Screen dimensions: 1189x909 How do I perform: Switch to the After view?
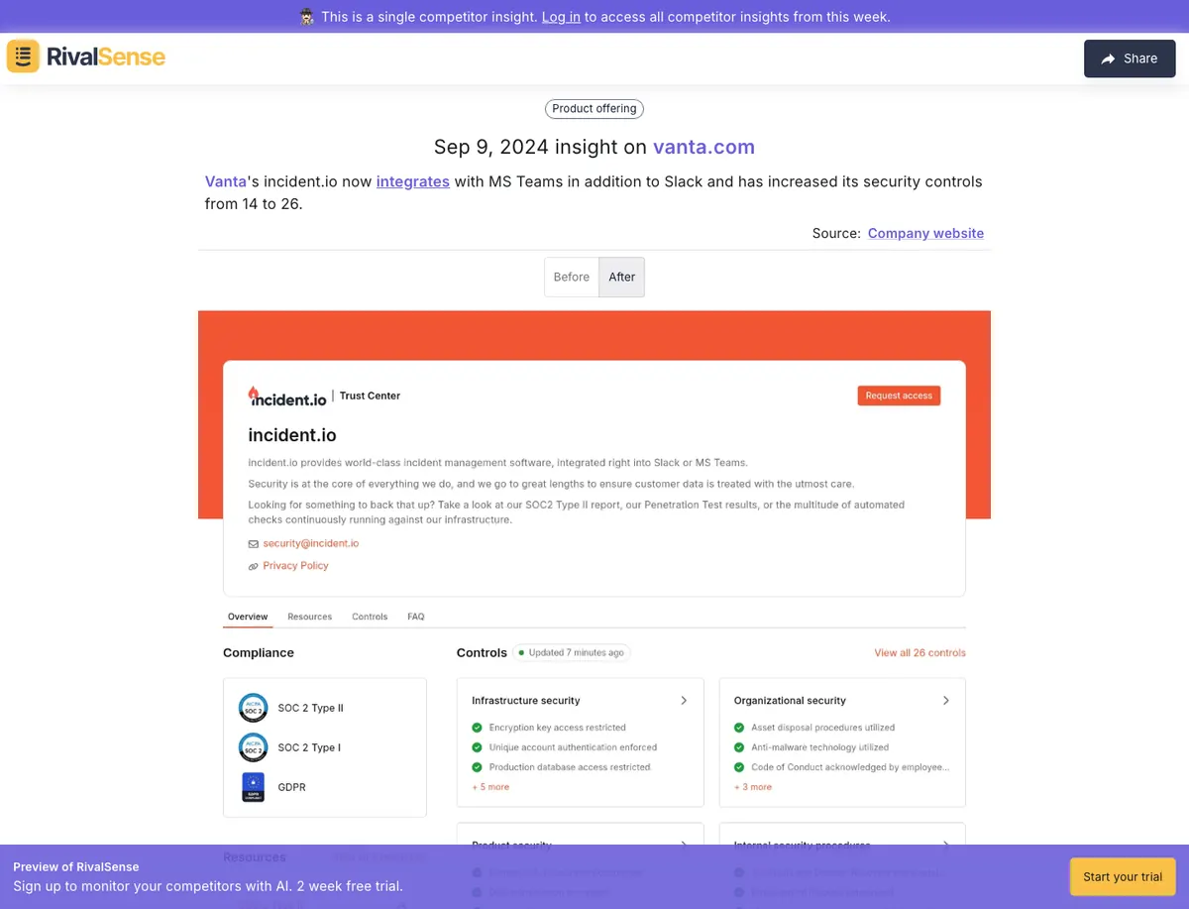click(x=622, y=277)
